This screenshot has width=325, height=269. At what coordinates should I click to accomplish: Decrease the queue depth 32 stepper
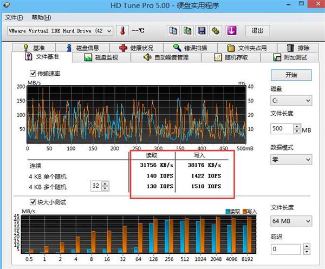pos(105,188)
